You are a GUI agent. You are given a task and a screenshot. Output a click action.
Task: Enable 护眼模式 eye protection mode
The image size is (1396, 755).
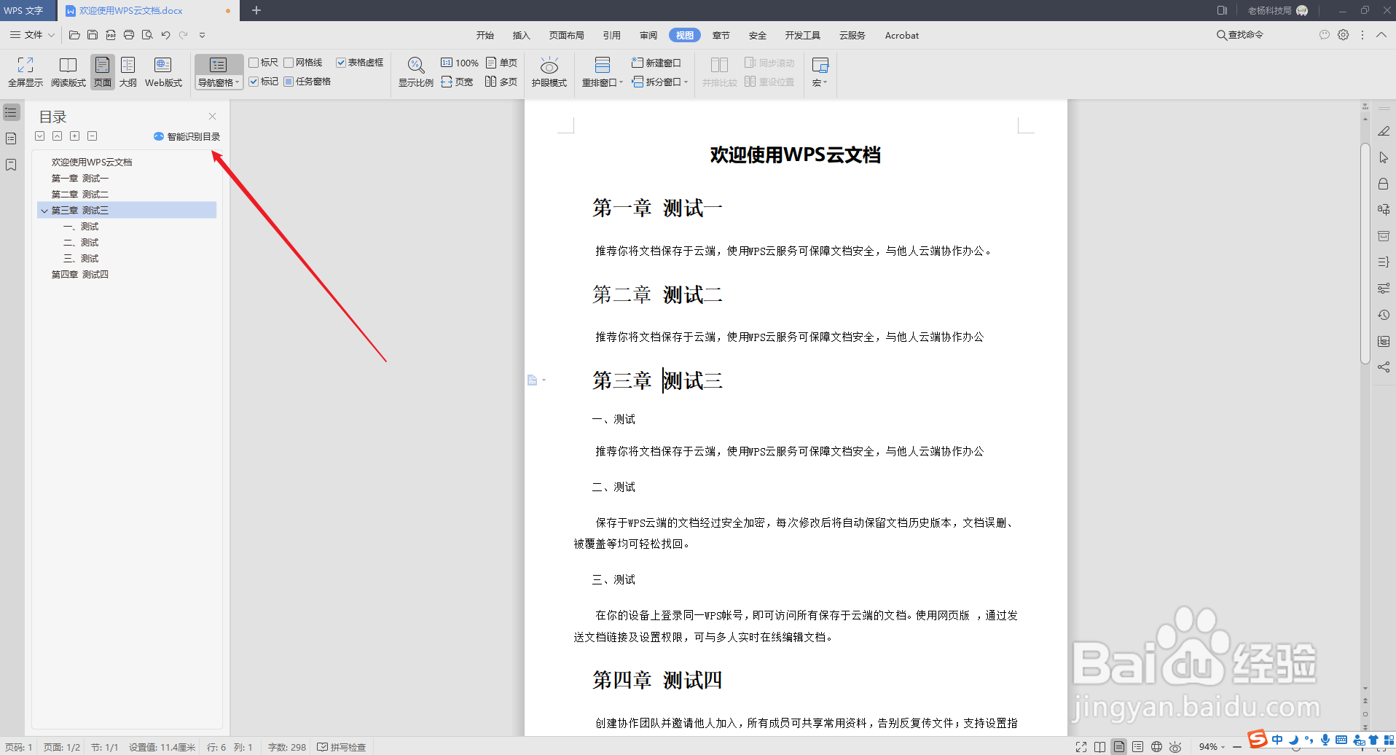(549, 72)
